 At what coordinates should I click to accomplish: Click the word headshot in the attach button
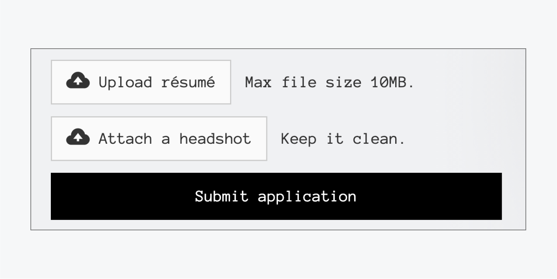point(215,139)
